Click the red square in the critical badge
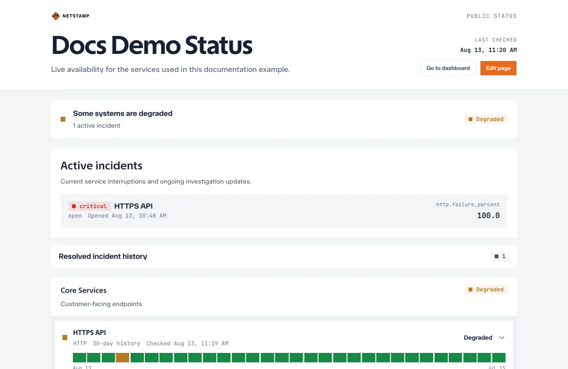This screenshot has height=369, width=568. (74, 206)
